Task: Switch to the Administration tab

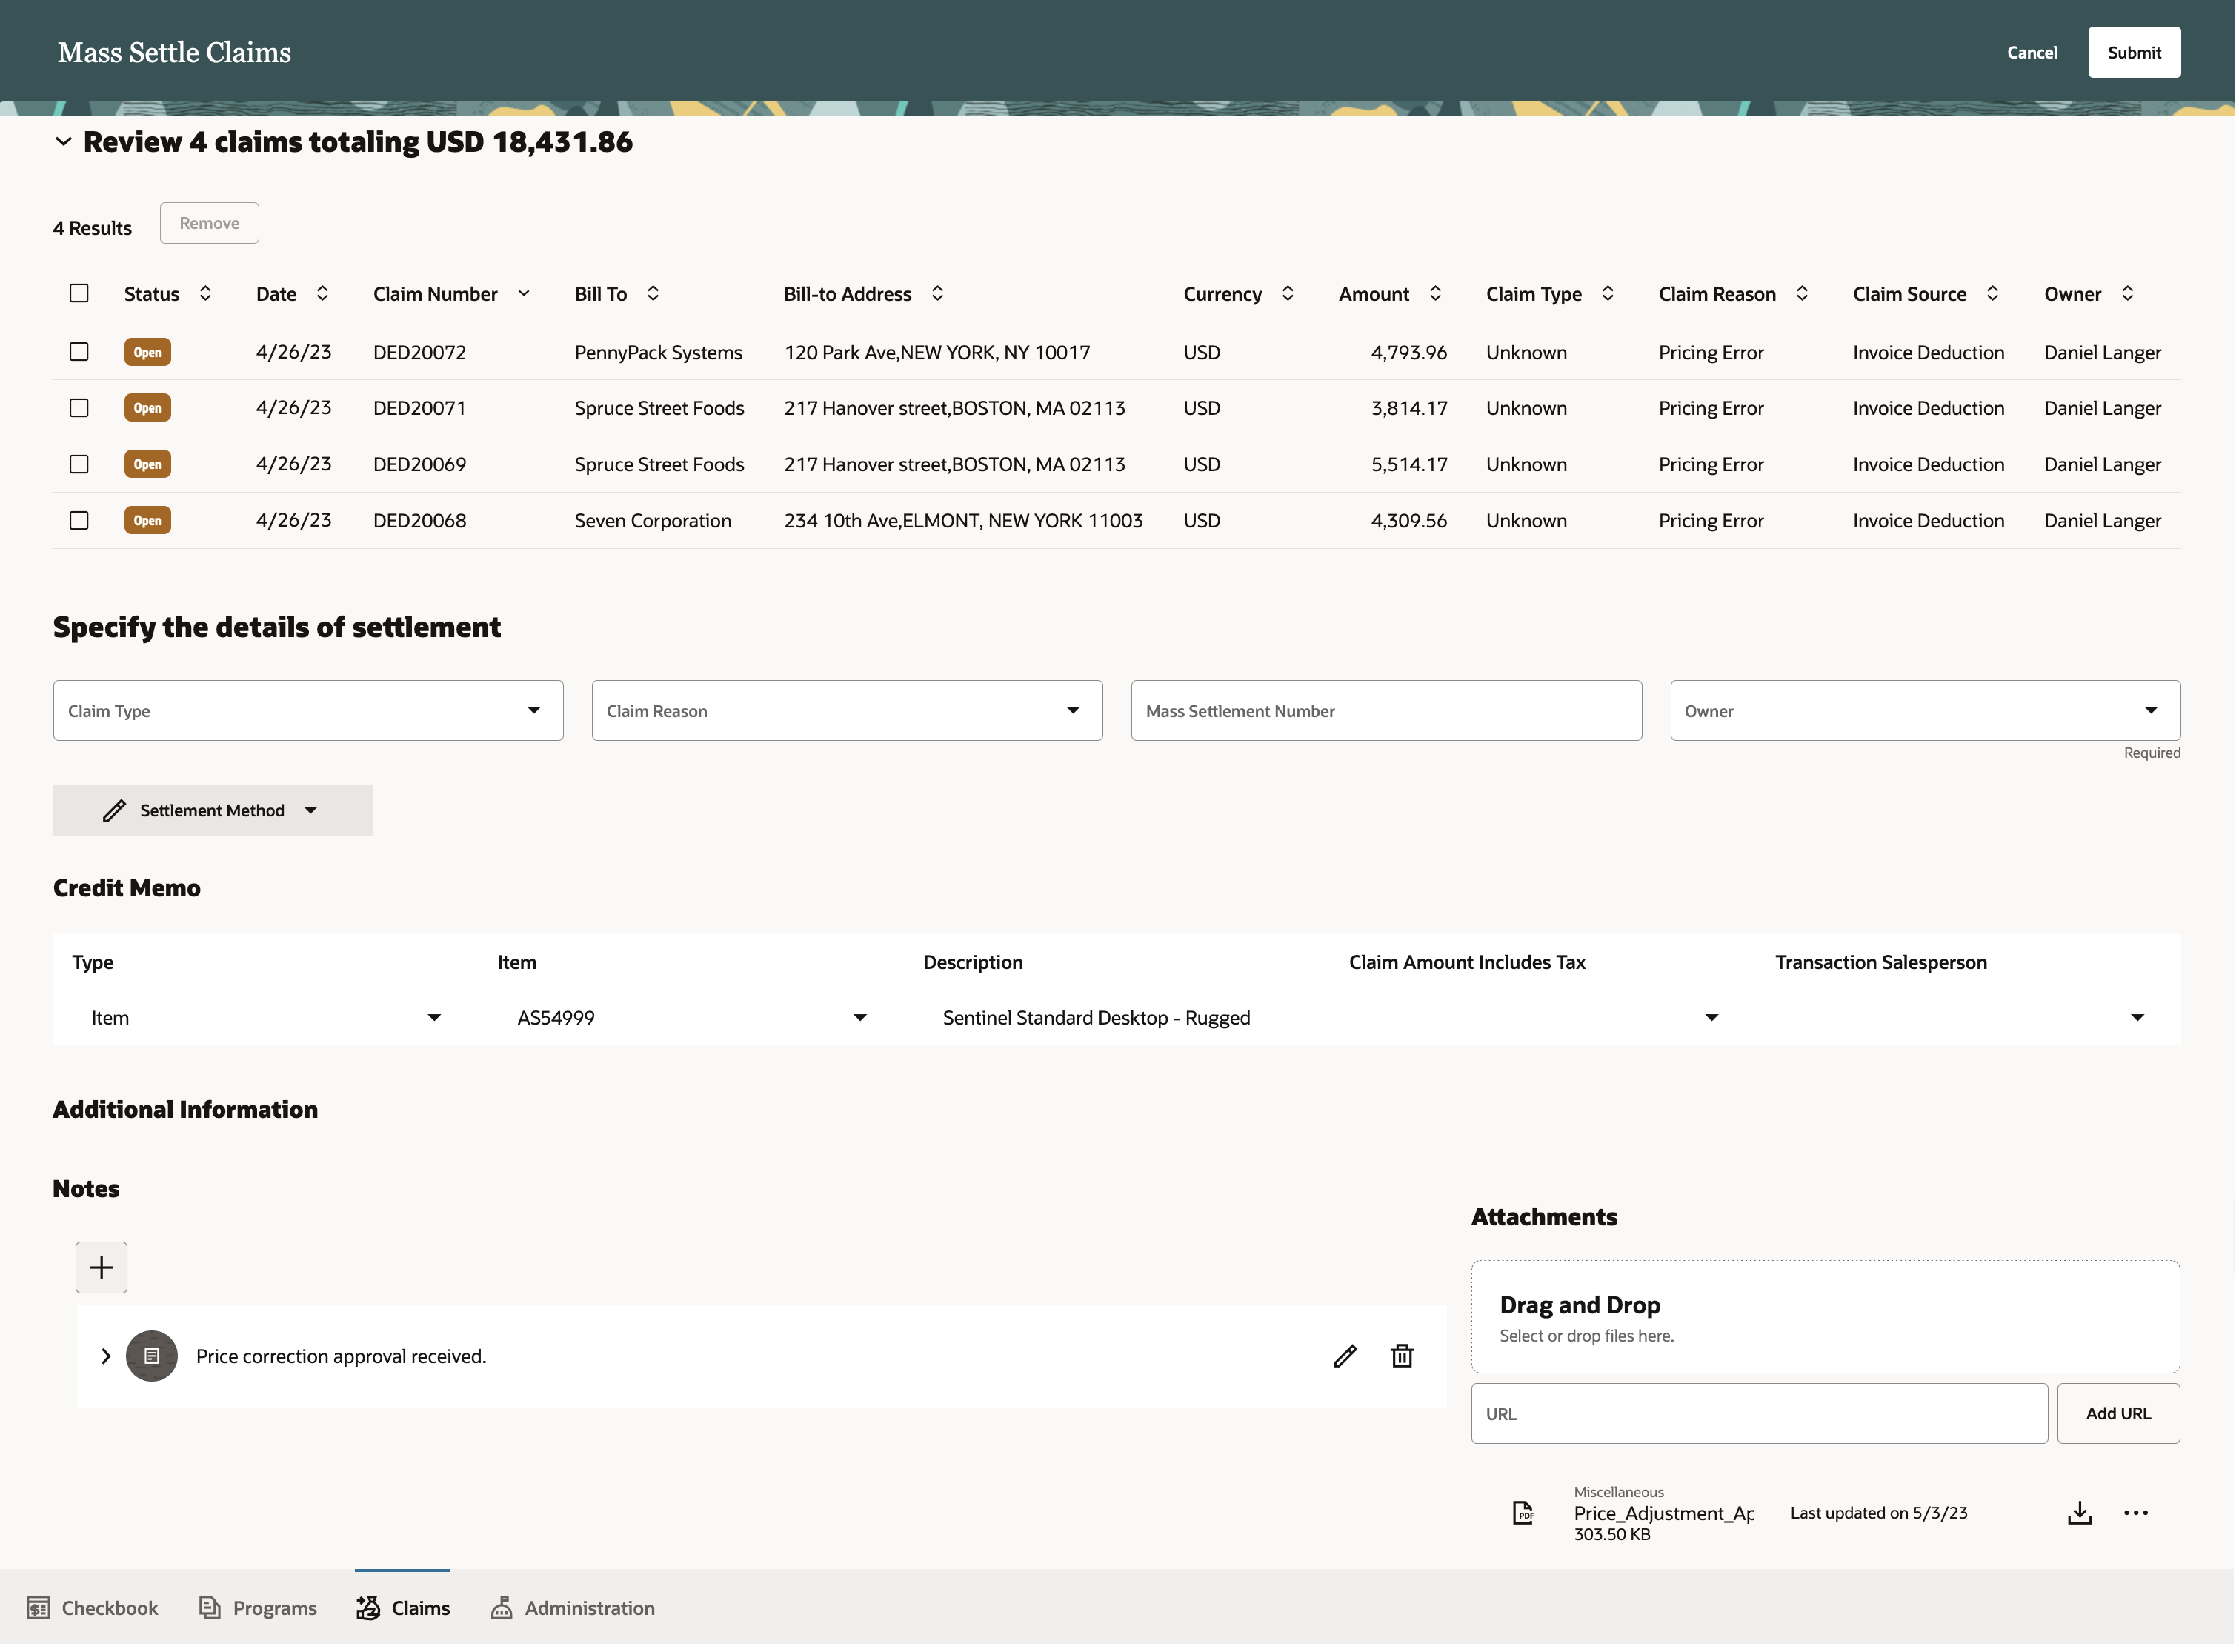Action: (x=572, y=1607)
